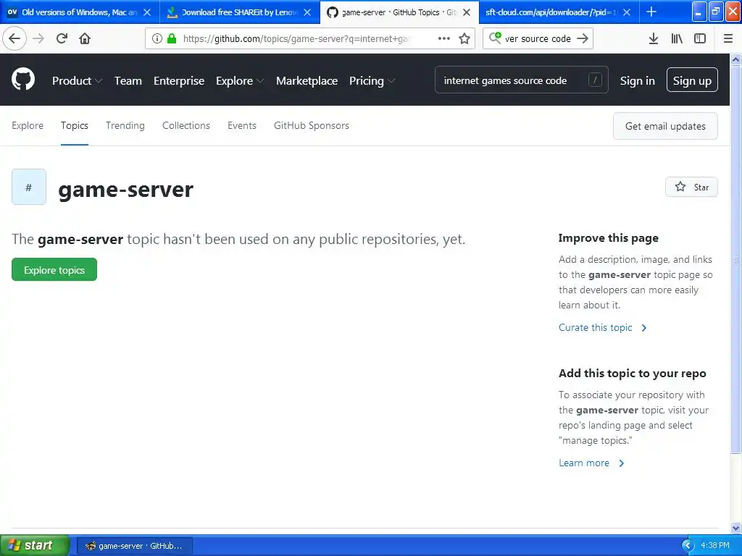Click system tray expand arrow
The height and width of the screenshot is (556, 742).
(x=688, y=546)
